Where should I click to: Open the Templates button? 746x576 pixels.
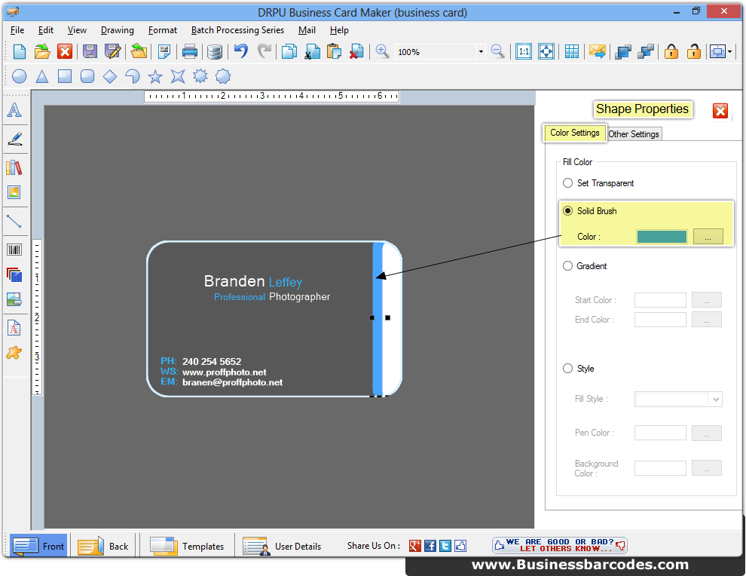click(x=187, y=546)
